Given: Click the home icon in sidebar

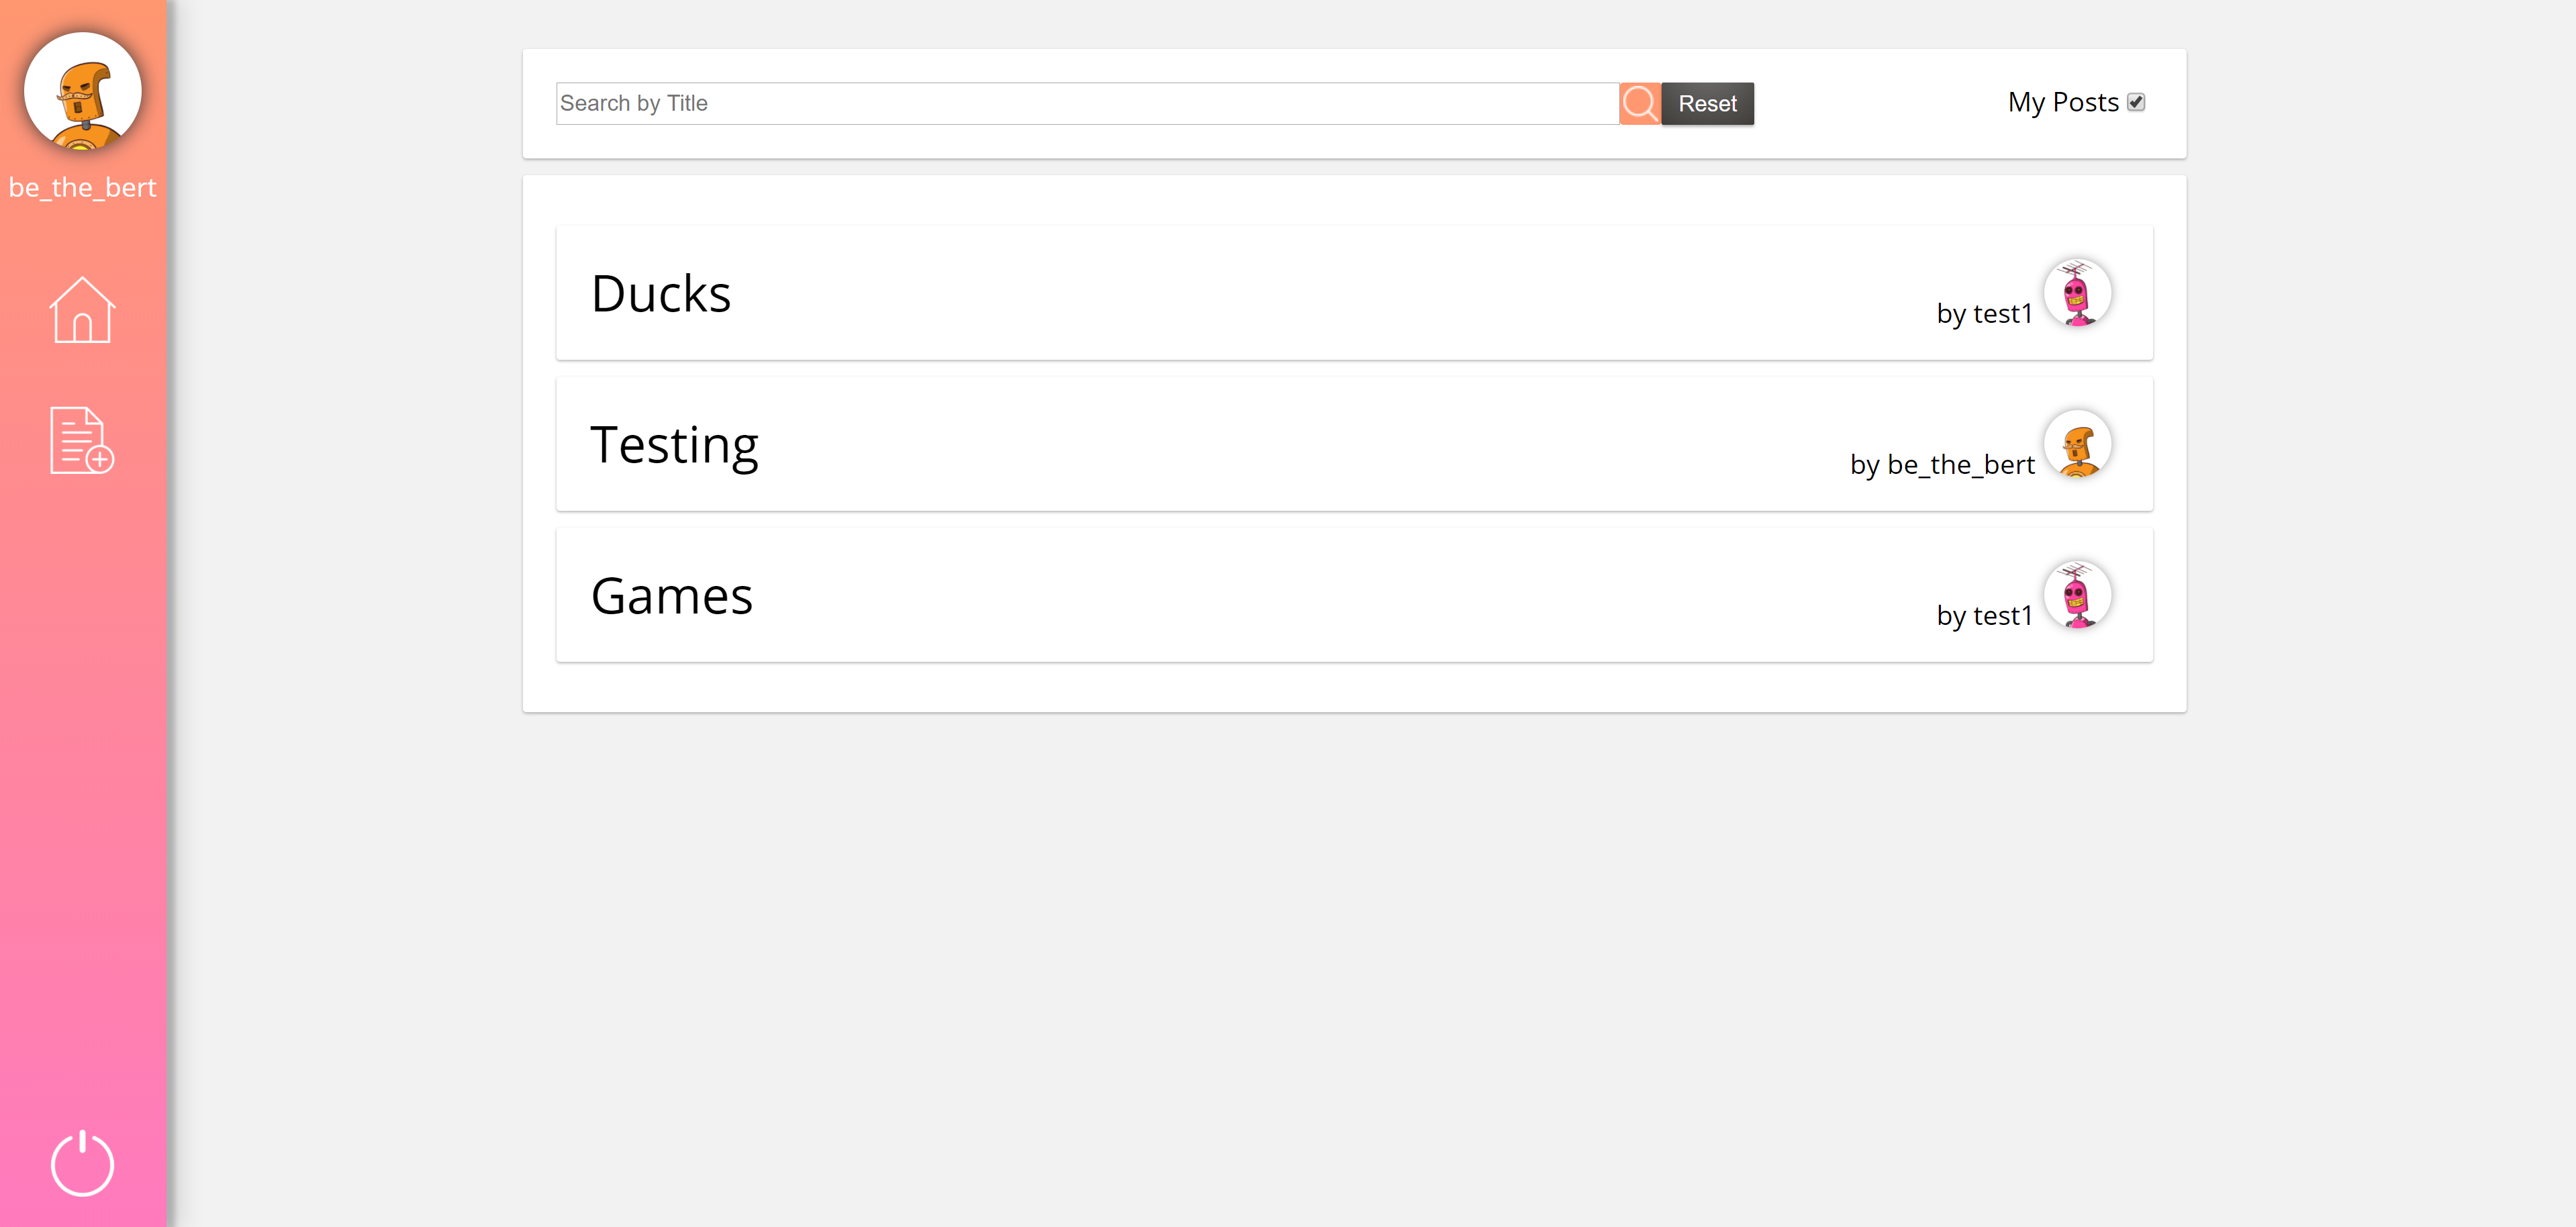Looking at the screenshot, I should pyautogui.click(x=82, y=311).
